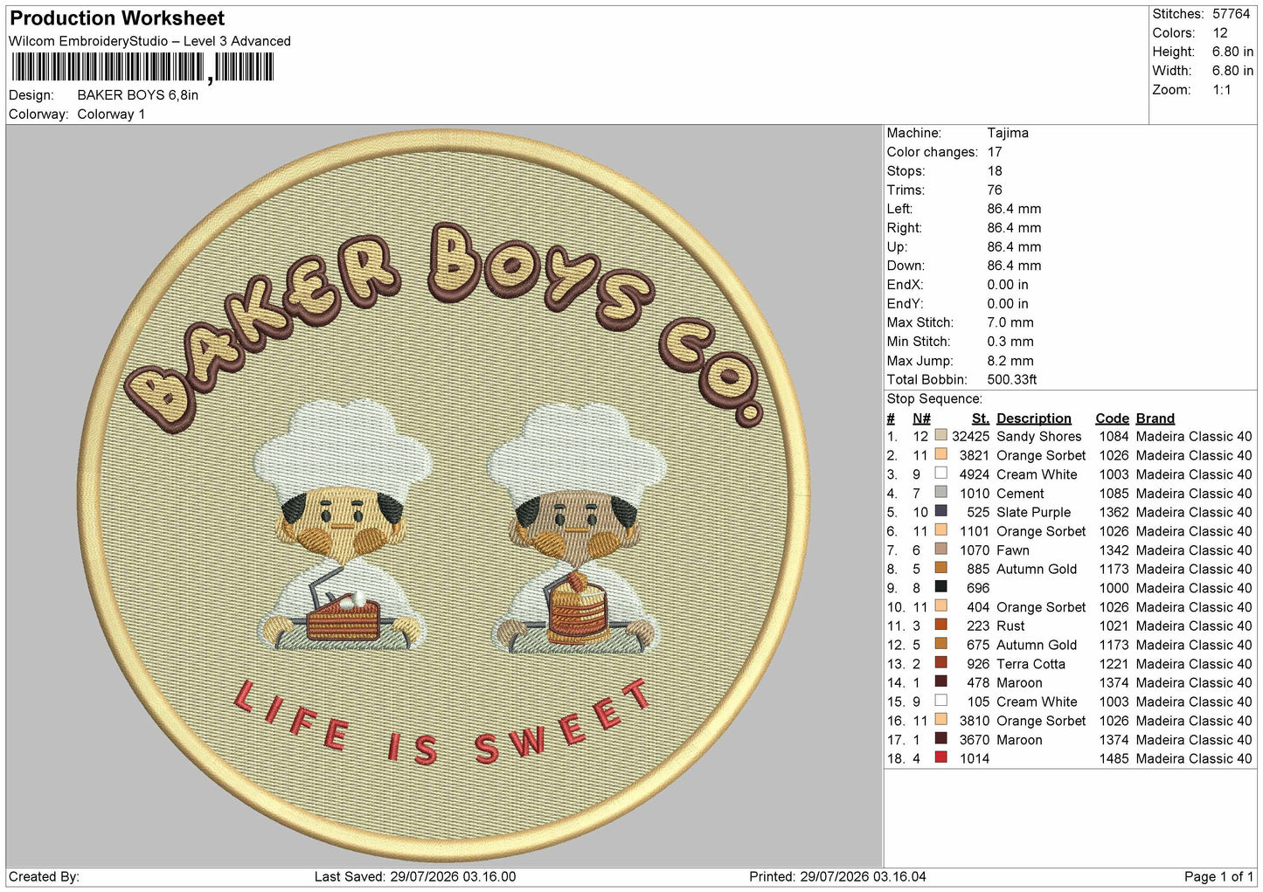Click the 'N#' column header

pos(921,418)
